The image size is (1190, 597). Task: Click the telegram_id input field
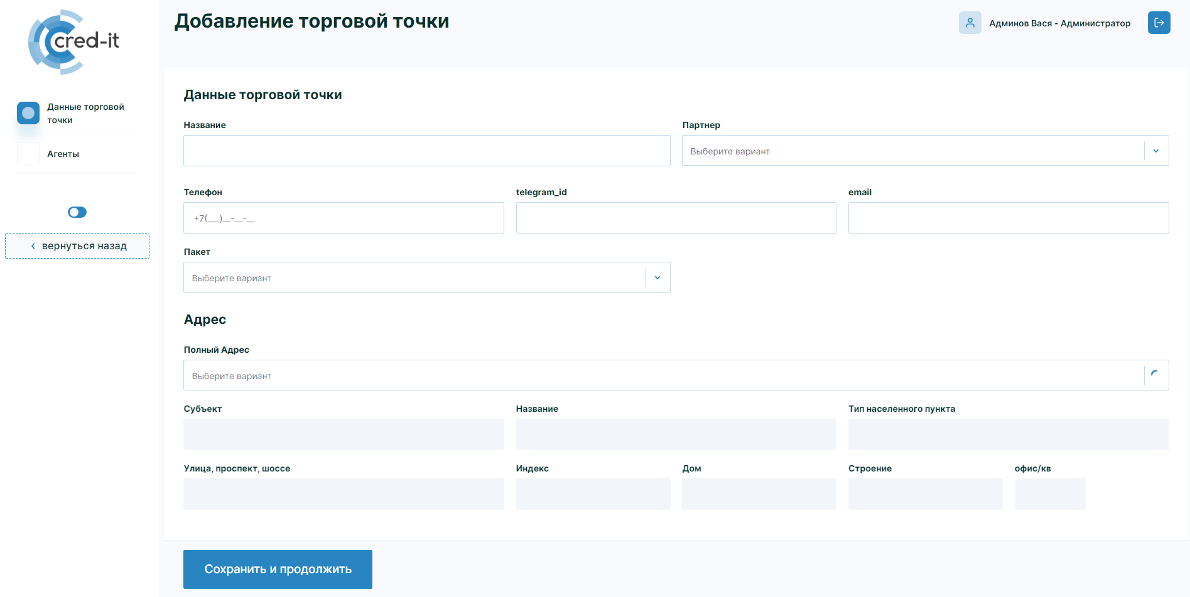[676, 218]
